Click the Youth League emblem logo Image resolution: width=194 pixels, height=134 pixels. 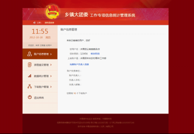point(52,12)
